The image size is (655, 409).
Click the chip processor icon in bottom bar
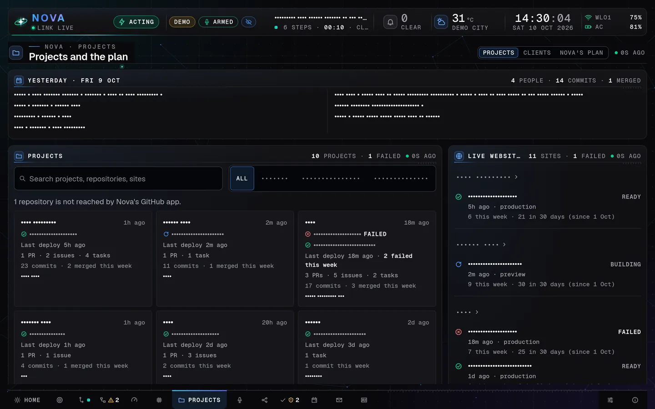[159, 400]
